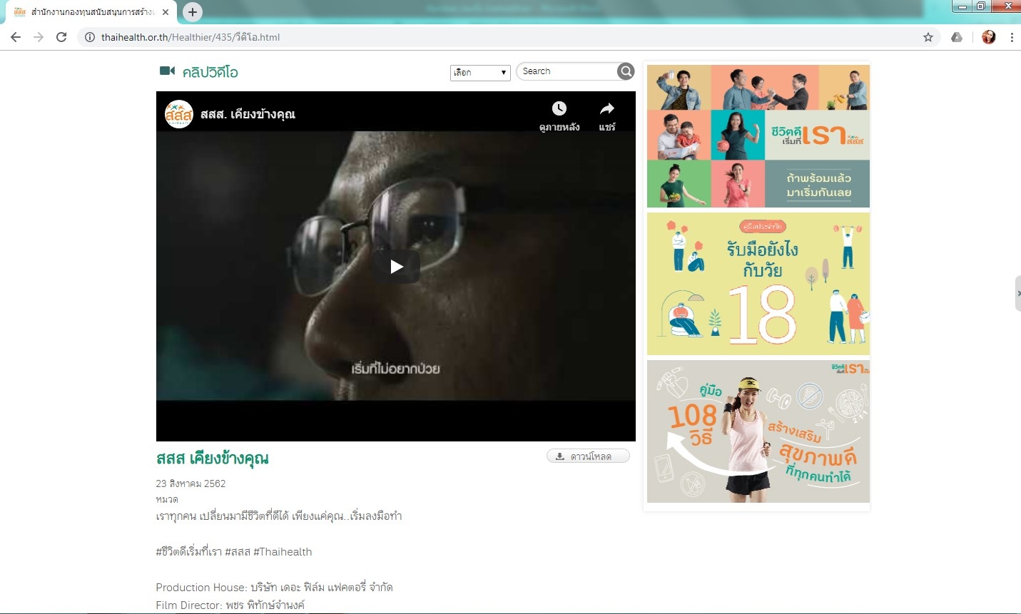Click the address bar URL
This screenshot has height=614, width=1021.
tap(191, 37)
